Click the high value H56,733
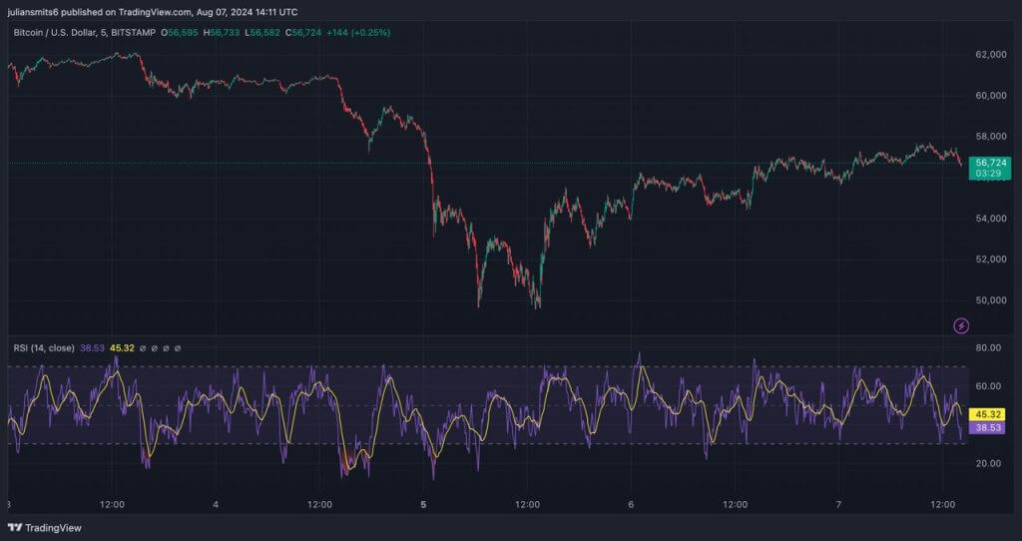The image size is (1022, 541). point(221,33)
